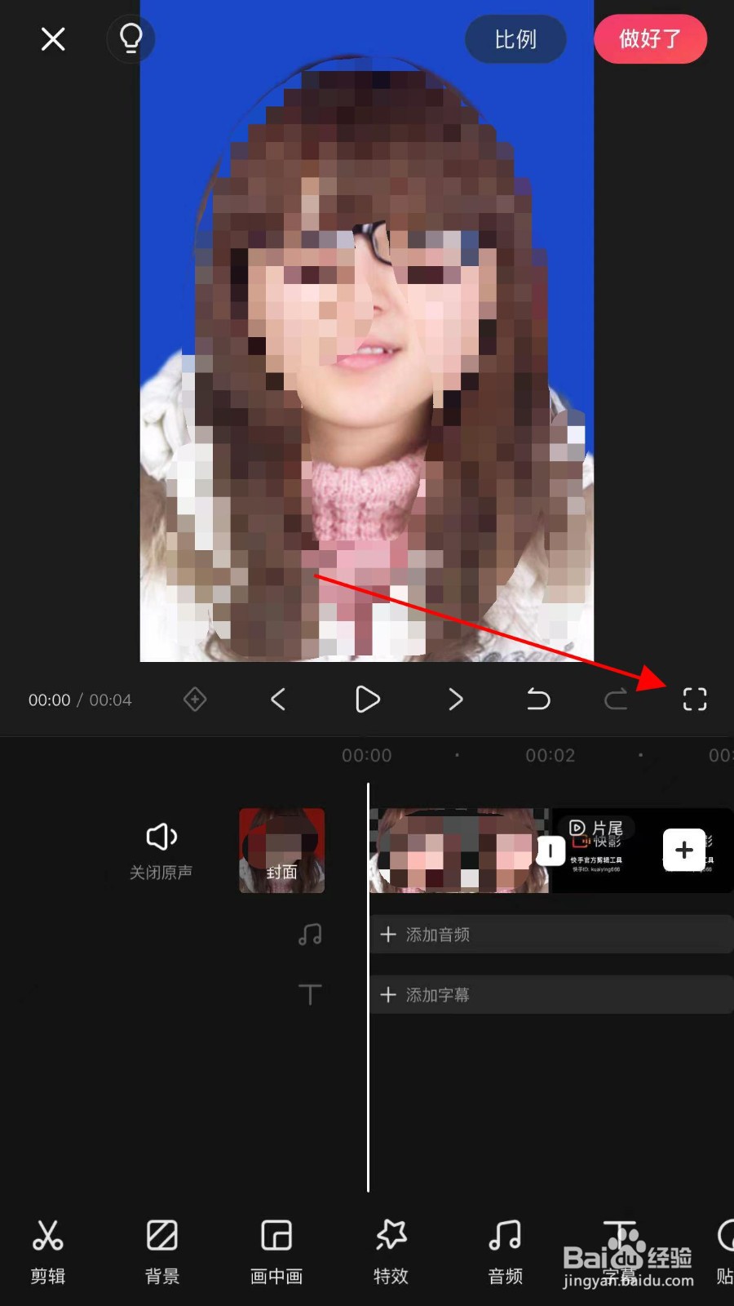Add a keyframe with the diamond icon
734x1306 pixels.
[195, 699]
